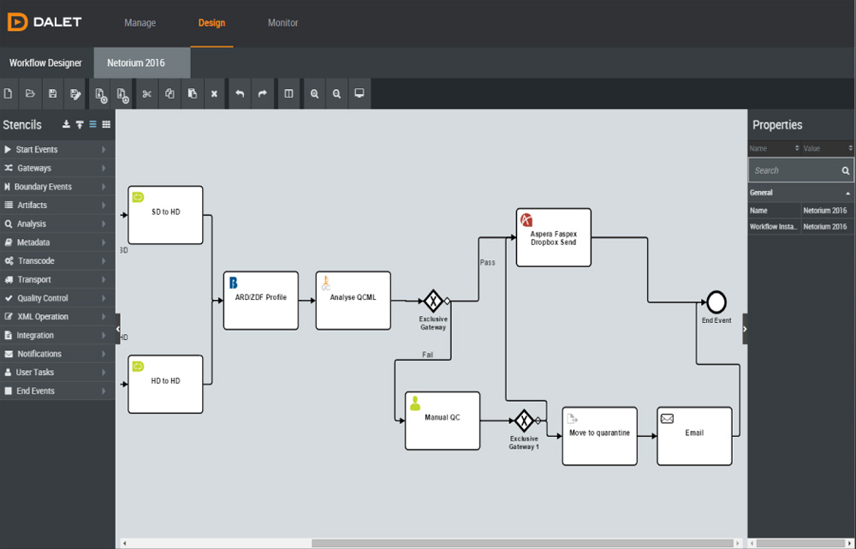Click the End Event circle
The image size is (856, 549).
click(x=716, y=302)
